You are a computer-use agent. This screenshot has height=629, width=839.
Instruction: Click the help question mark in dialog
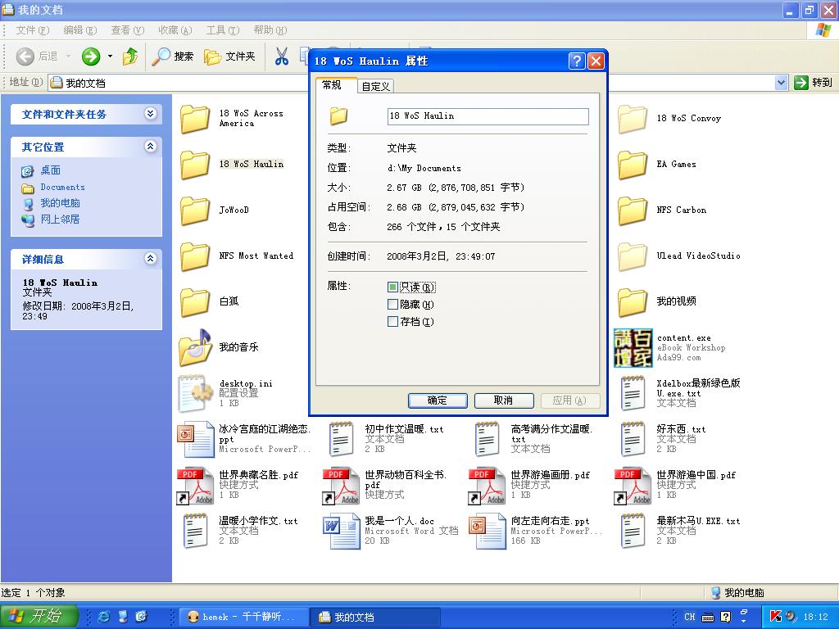pyautogui.click(x=577, y=61)
